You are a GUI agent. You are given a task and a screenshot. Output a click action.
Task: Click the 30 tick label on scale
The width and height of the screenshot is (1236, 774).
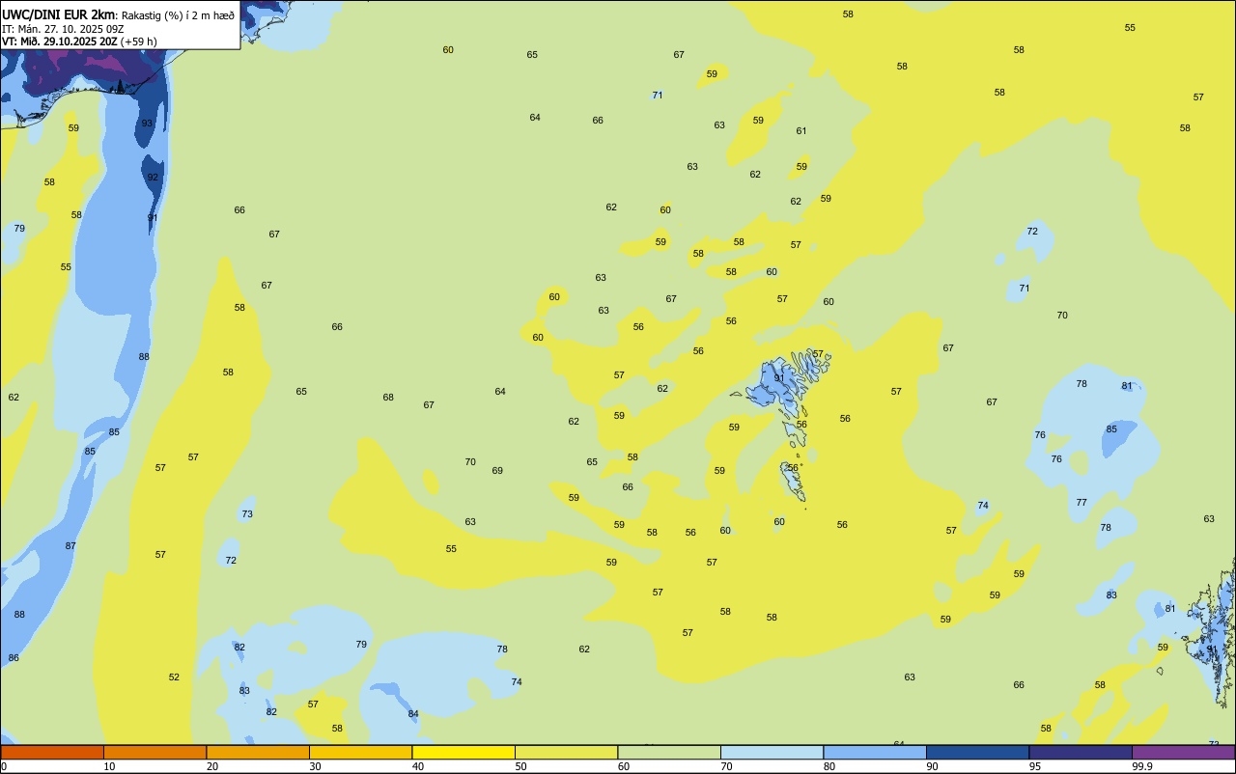coord(315,766)
